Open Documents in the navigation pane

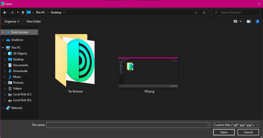[x=21, y=65]
